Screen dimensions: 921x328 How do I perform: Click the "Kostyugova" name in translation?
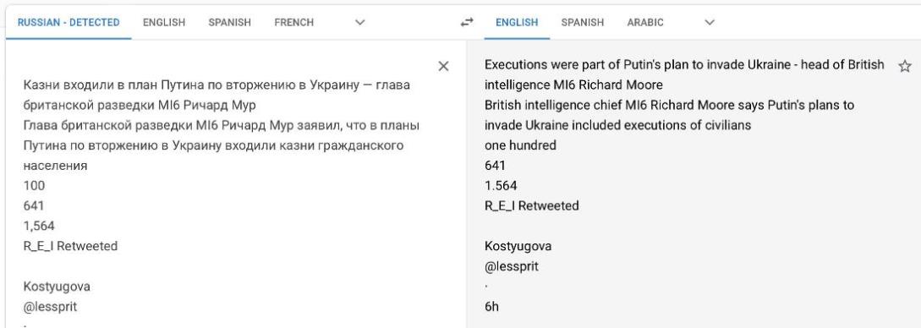518,246
